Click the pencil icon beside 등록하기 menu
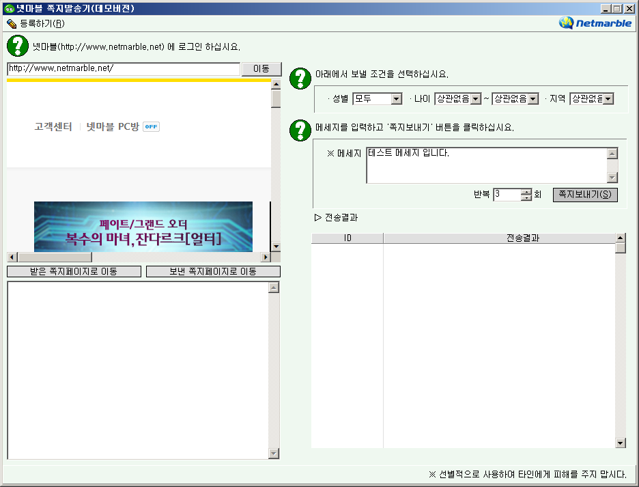Viewport: 639px width, 487px height. coord(12,23)
